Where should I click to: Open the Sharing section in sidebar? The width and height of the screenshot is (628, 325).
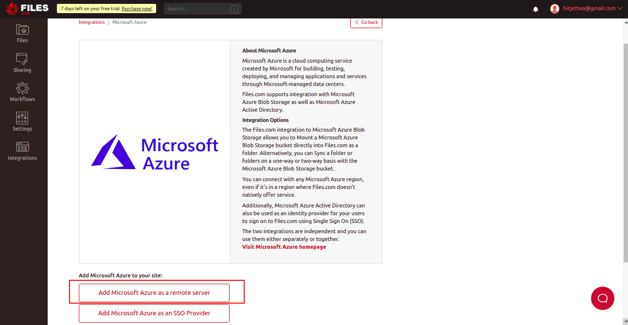[22, 63]
